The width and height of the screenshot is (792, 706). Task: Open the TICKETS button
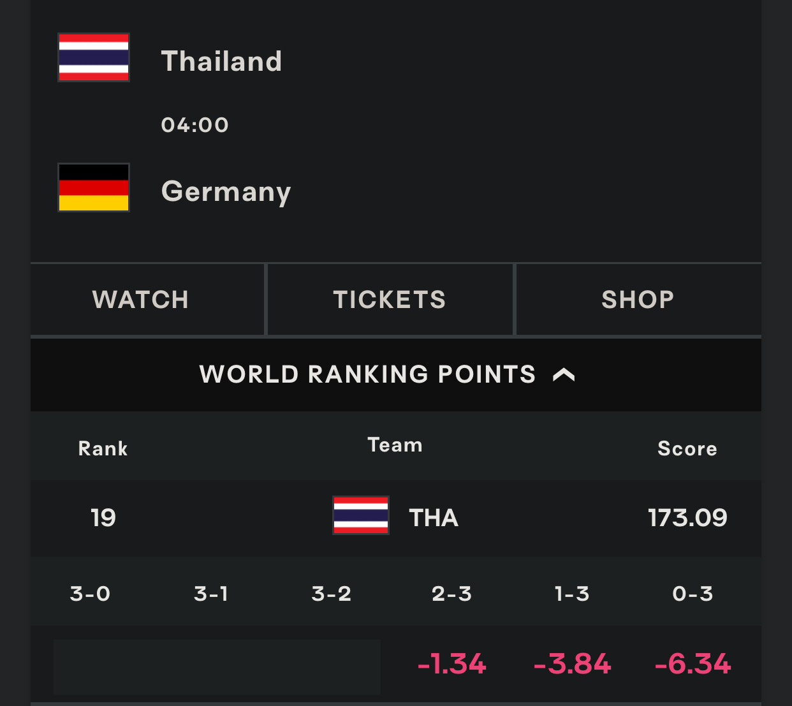click(x=390, y=300)
